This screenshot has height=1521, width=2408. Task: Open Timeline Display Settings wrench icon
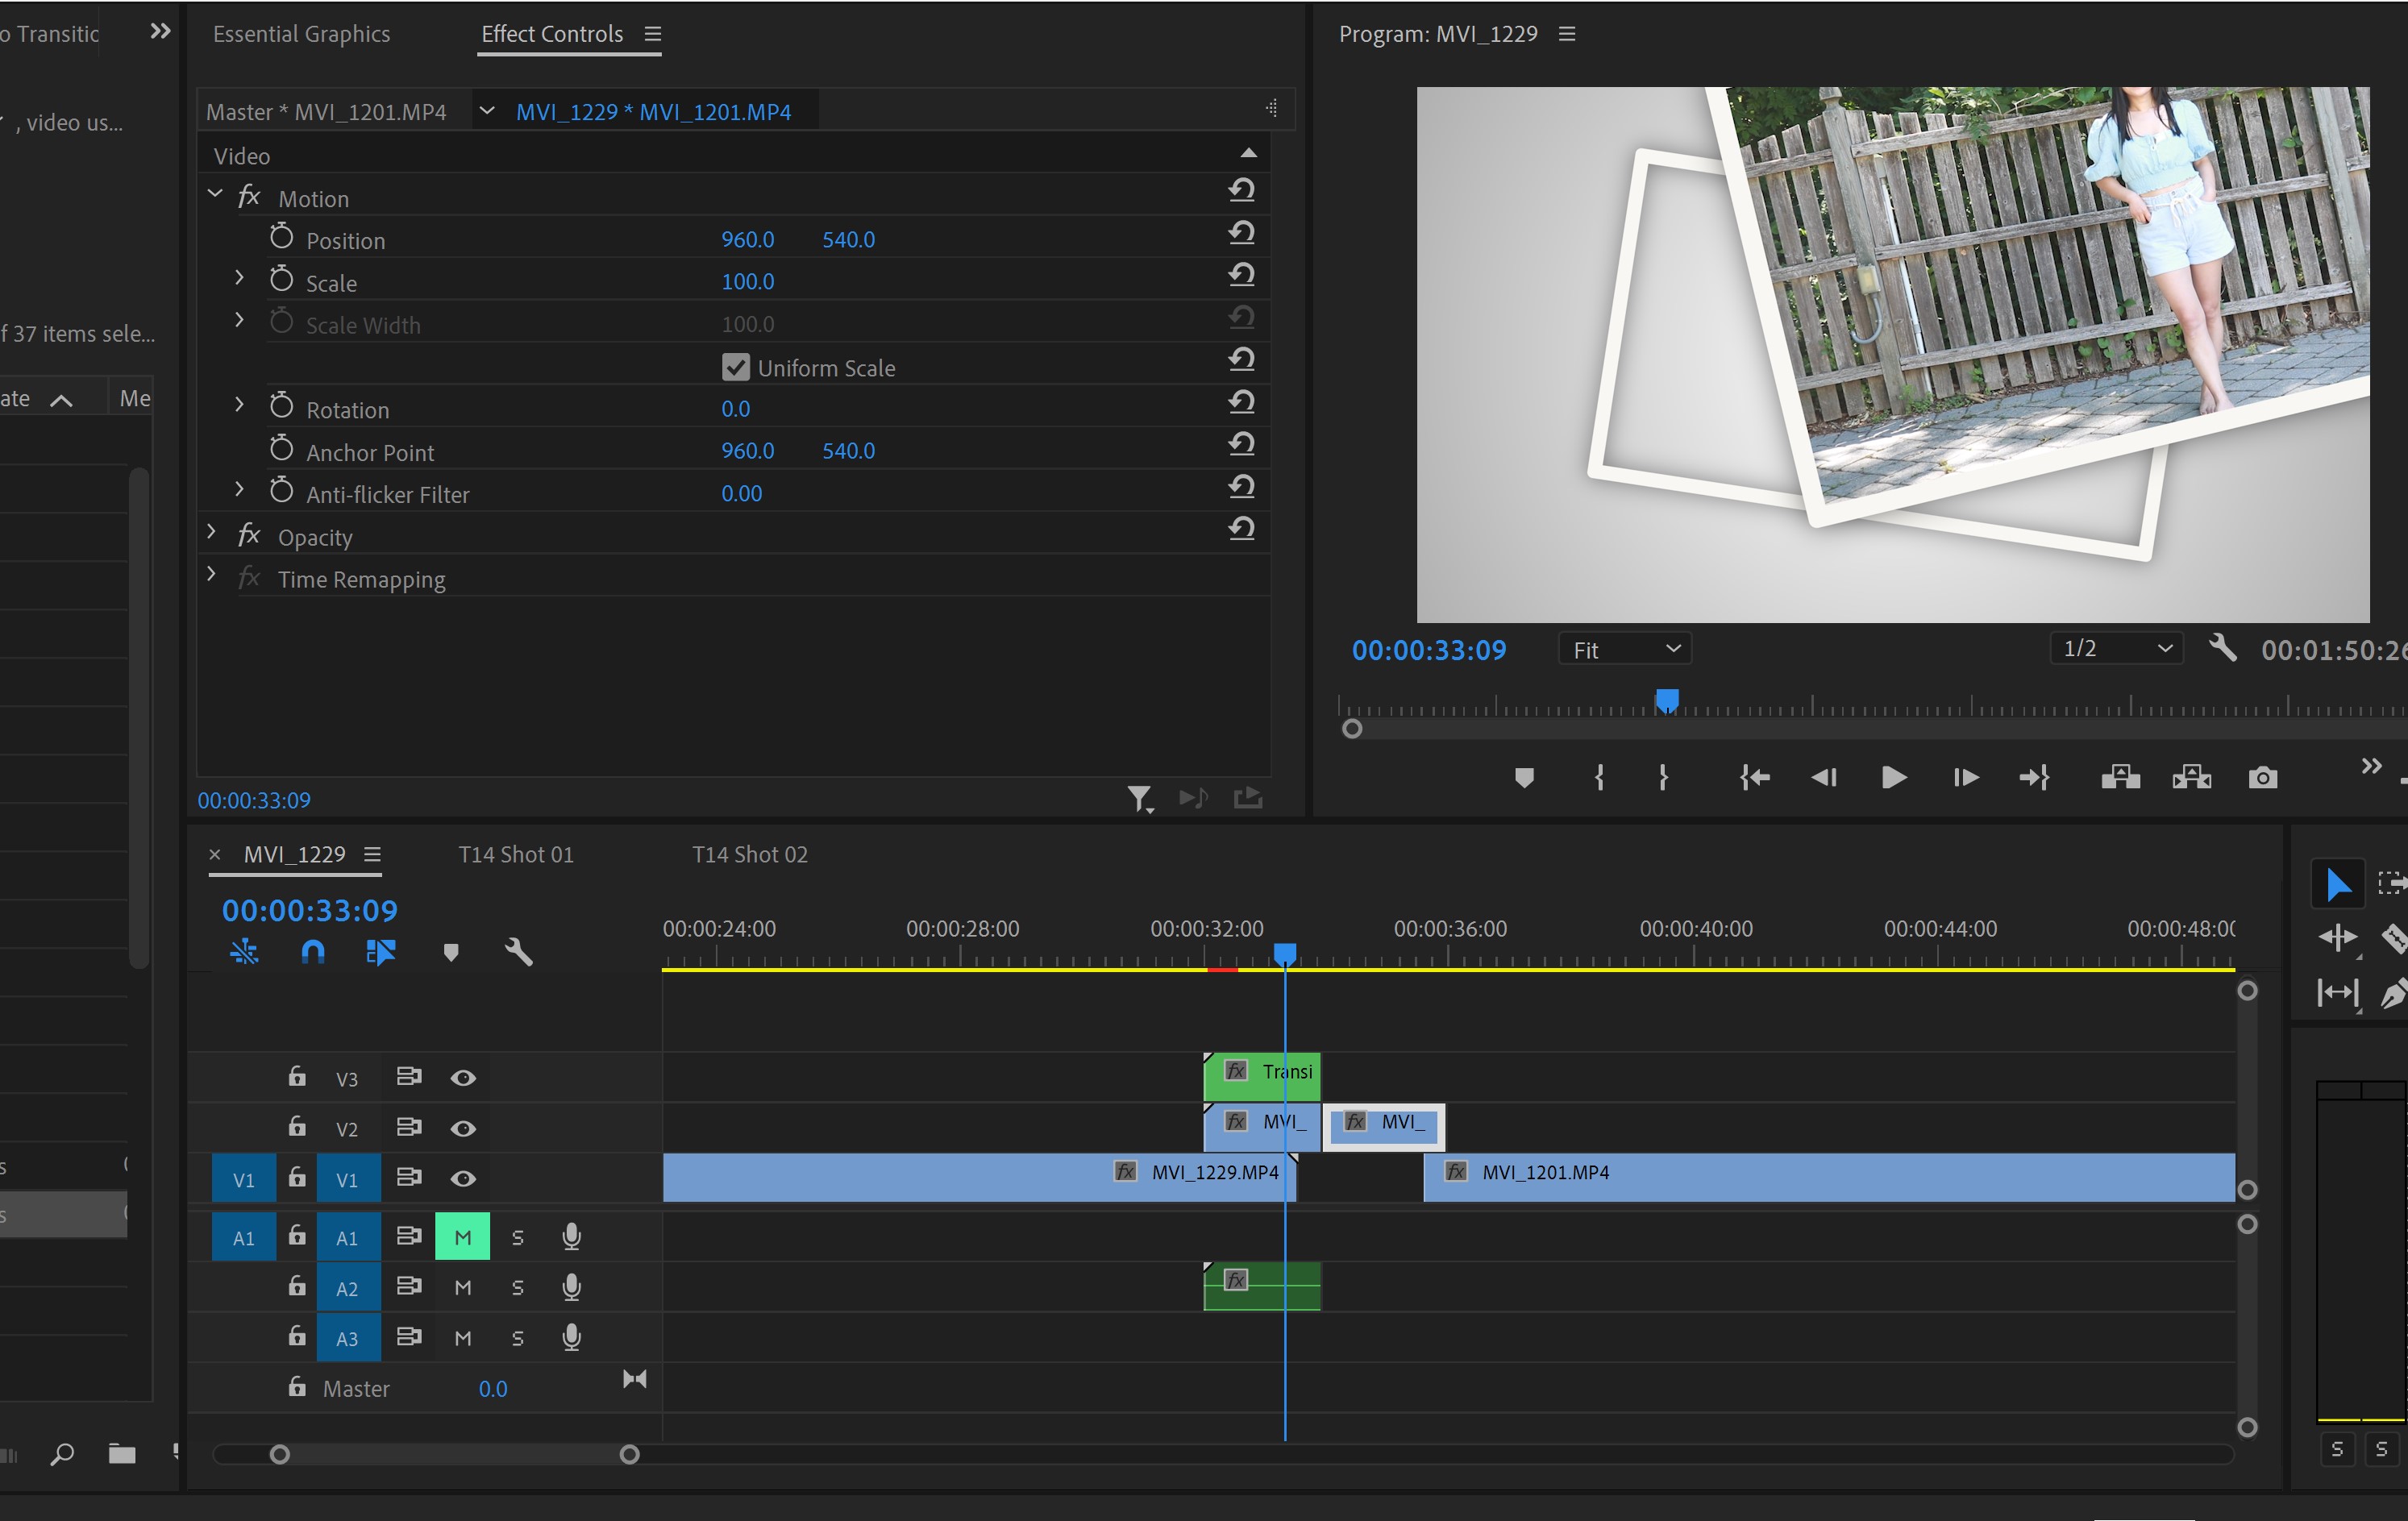(519, 951)
